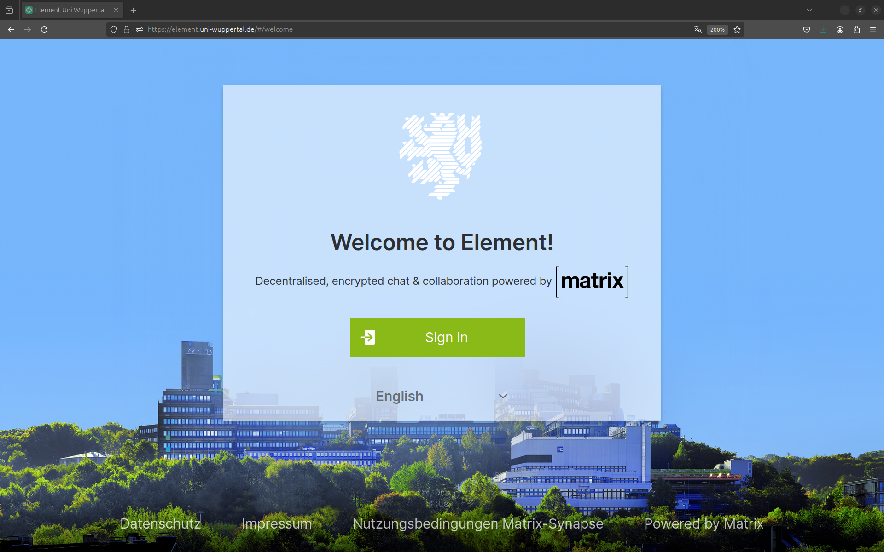Click the university crest logo
This screenshot has width=884, height=552.
pos(442,156)
